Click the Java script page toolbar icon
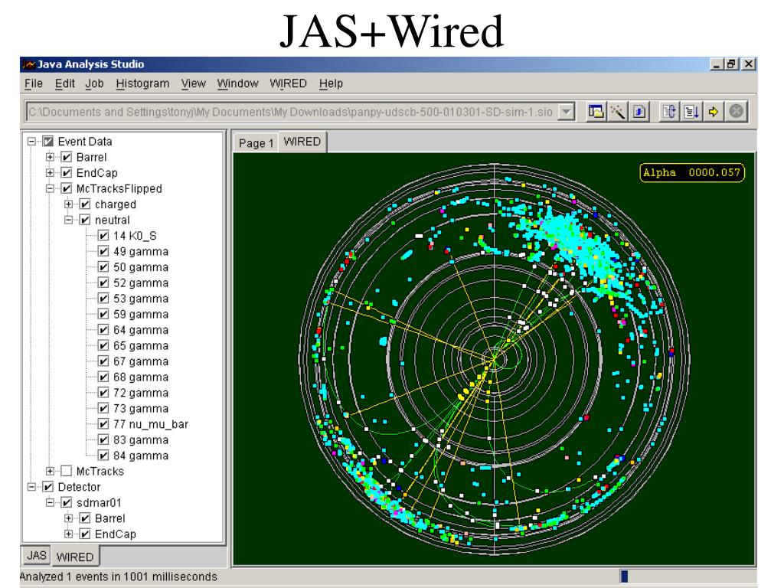This screenshot has width=784, height=588. tap(639, 112)
